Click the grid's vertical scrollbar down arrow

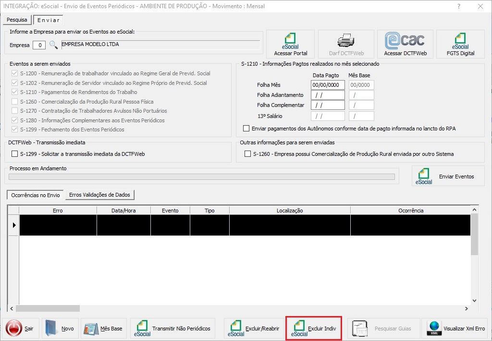[x=474, y=300]
